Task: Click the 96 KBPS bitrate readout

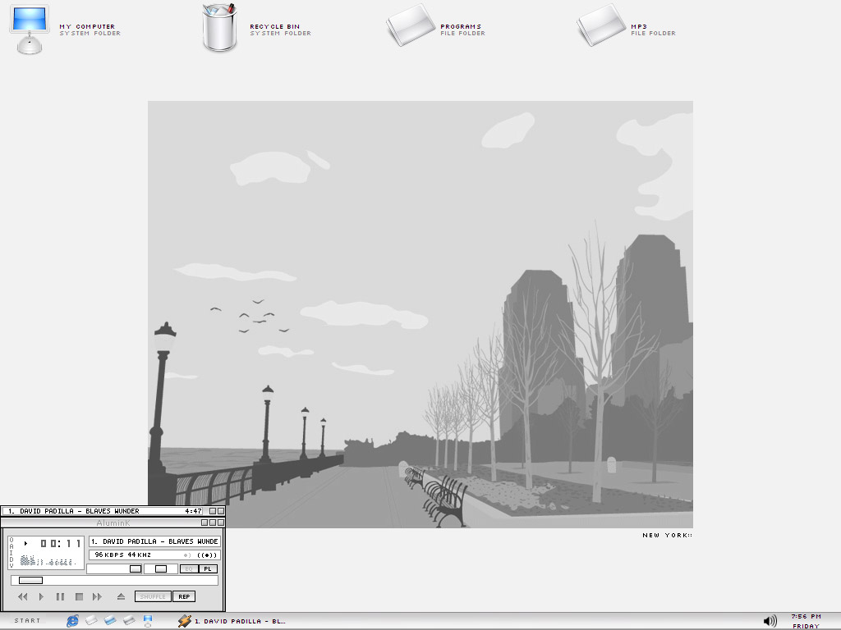Action: [109, 555]
